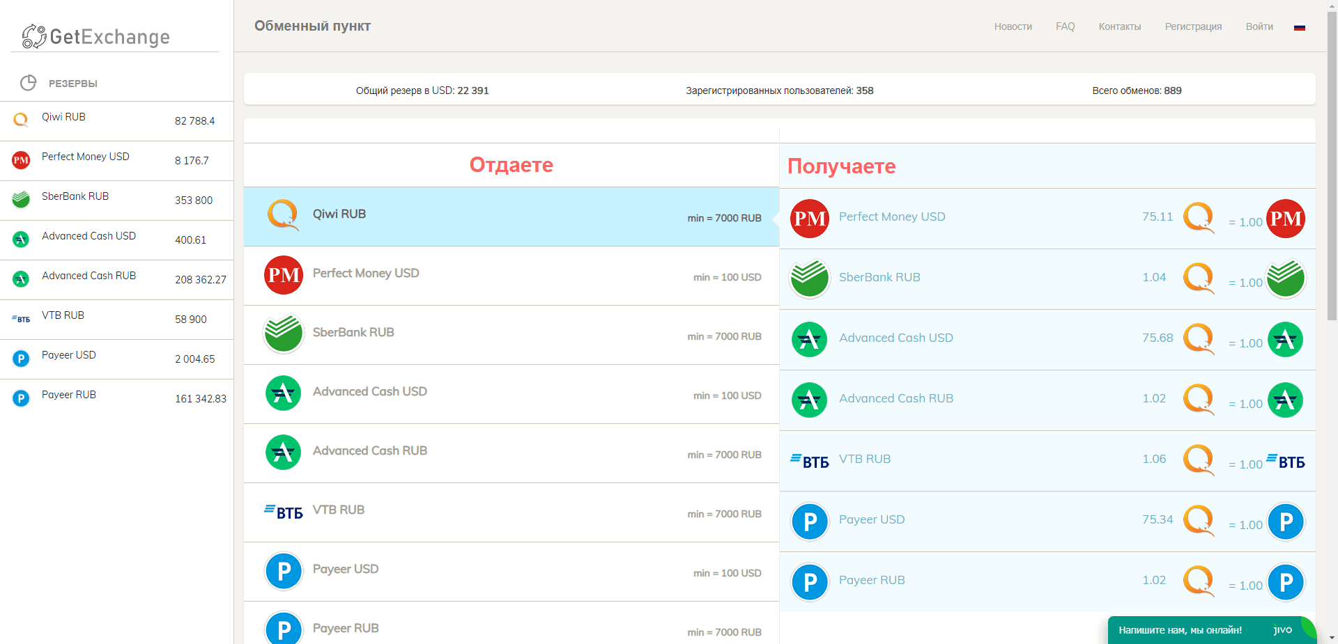Open the Новости menu item
The width and height of the screenshot is (1338, 644).
tap(1013, 26)
